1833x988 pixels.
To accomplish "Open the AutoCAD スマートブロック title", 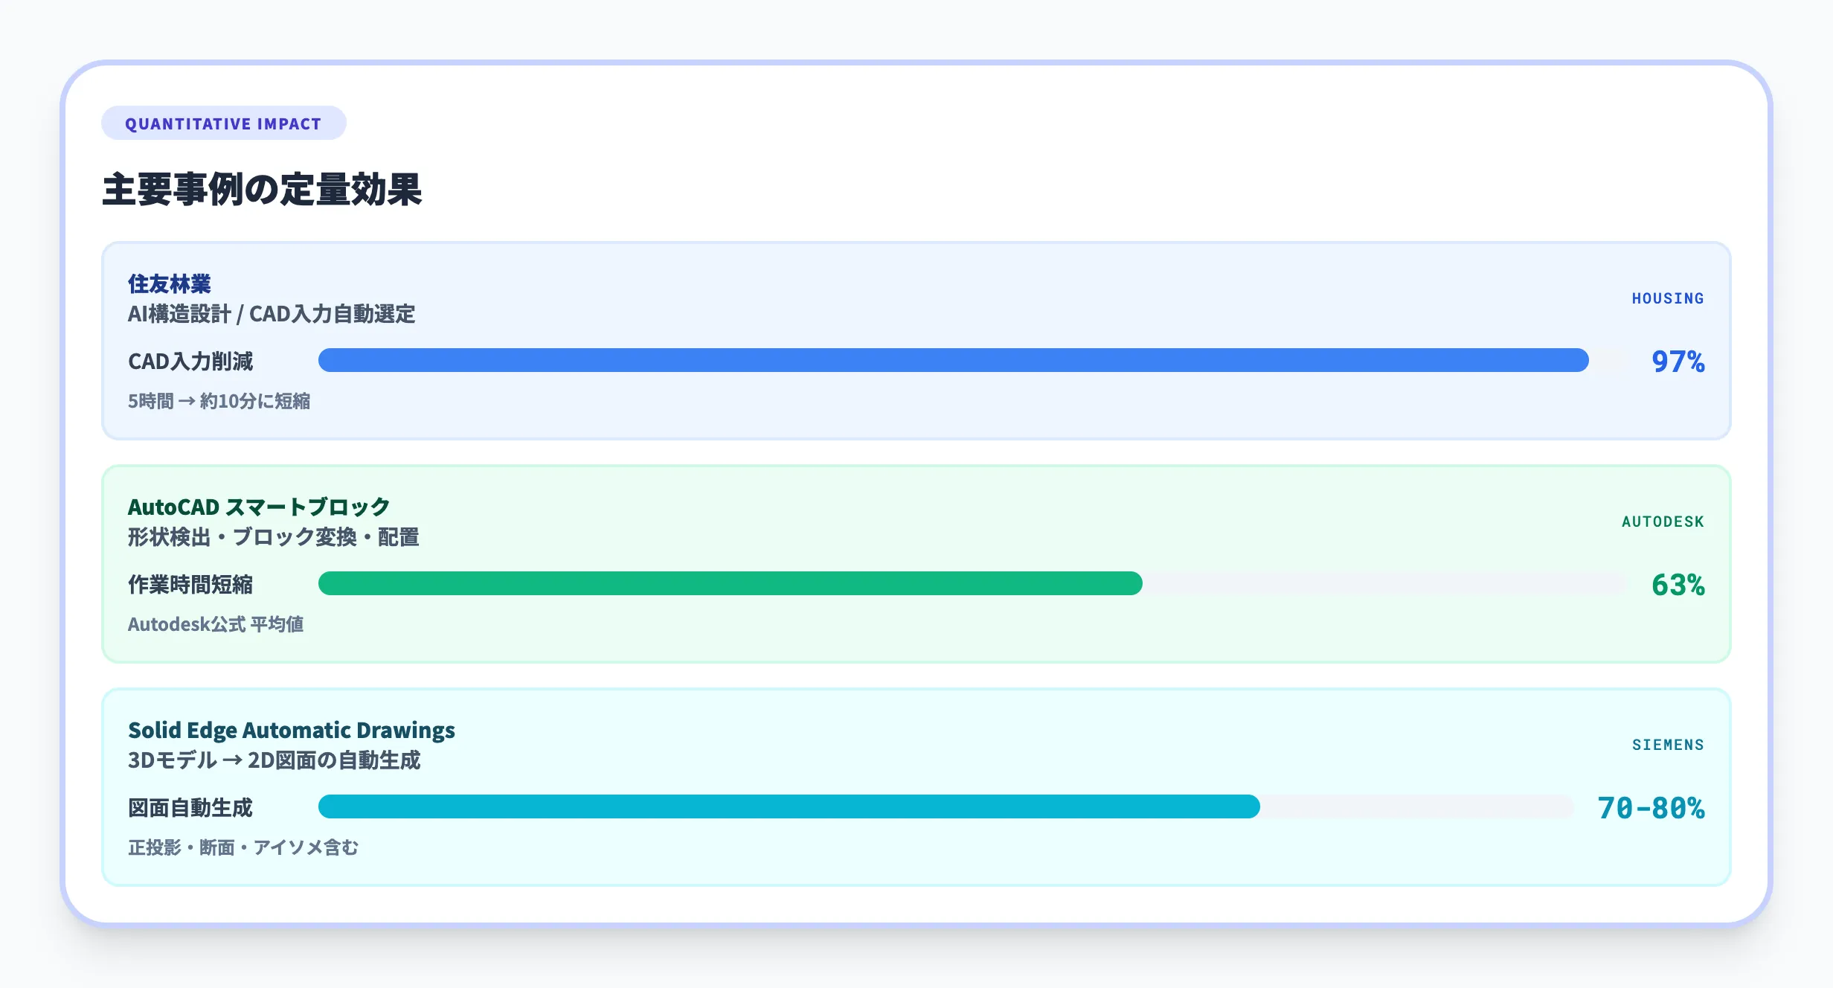I will 259,507.
